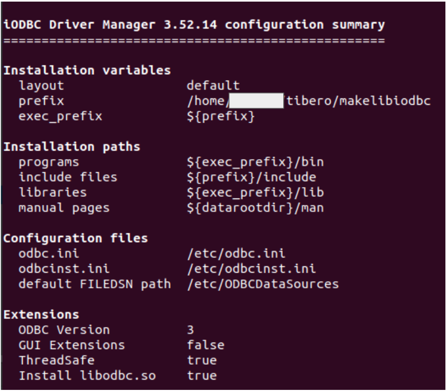Click the ThreadSafe value 'true'
The image size is (447, 391).
pos(202,360)
